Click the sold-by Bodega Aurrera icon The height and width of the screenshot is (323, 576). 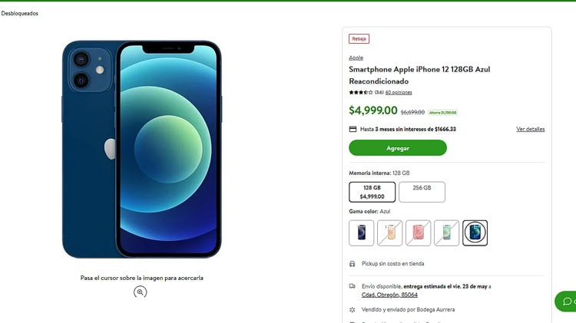click(353, 310)
